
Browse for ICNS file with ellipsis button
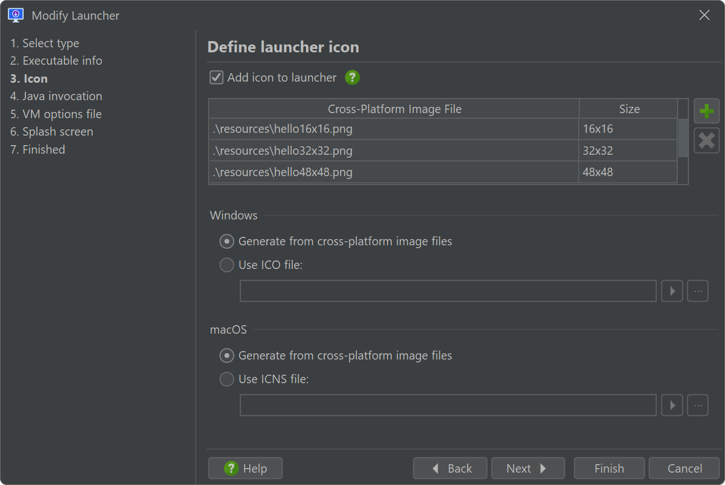698,405
